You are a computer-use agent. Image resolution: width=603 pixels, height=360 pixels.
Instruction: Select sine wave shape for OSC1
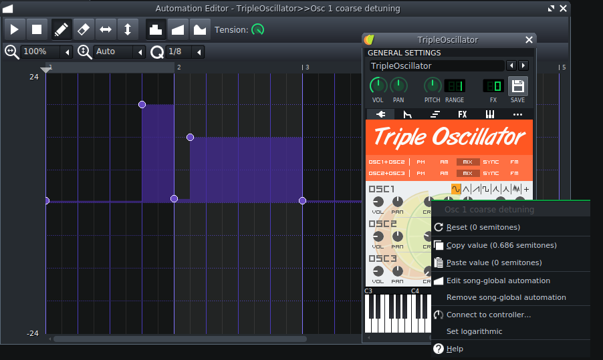pos(456,189)
